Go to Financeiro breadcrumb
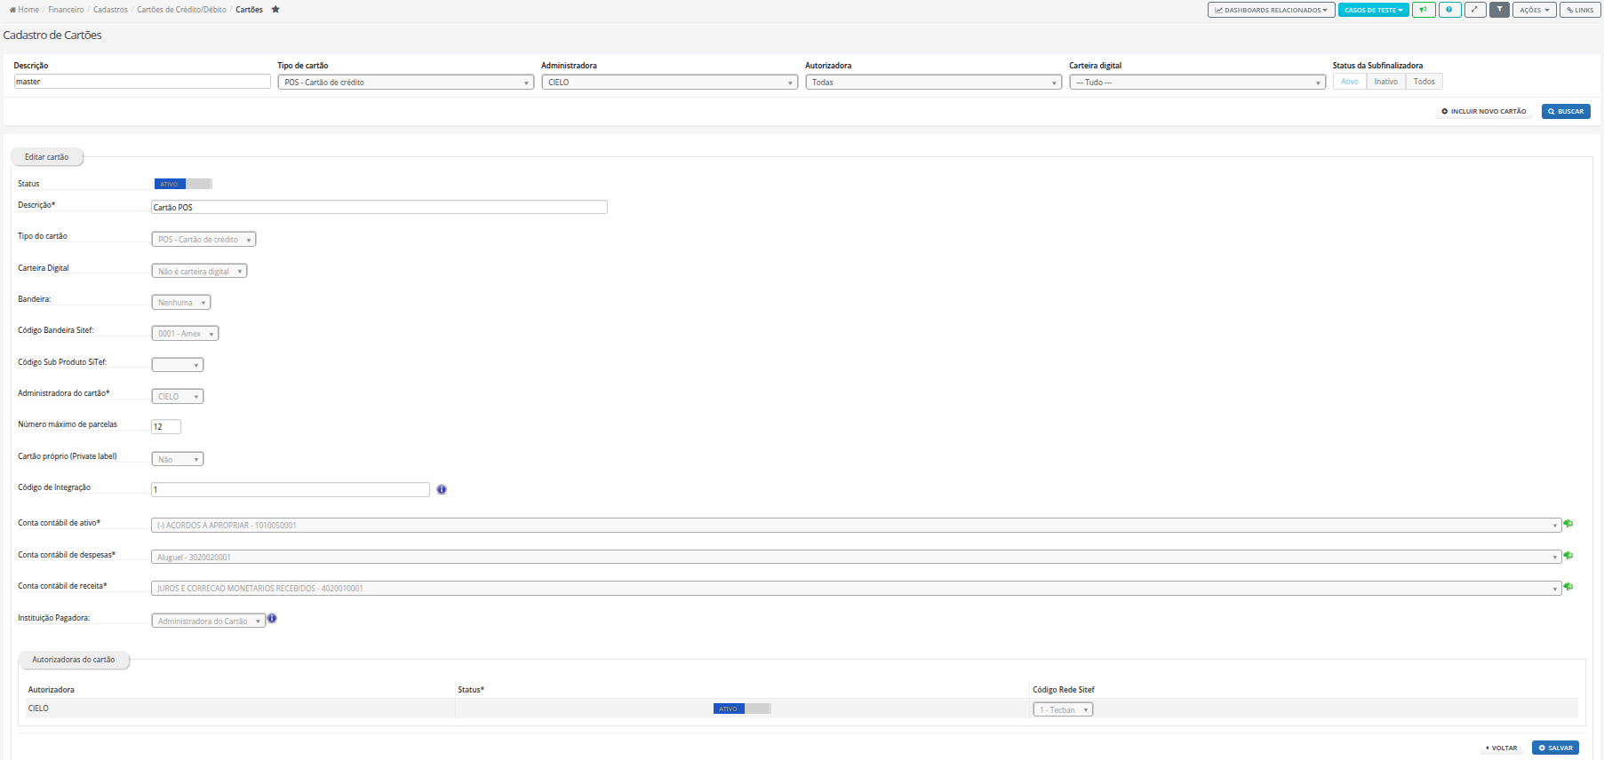Viewport: 1604px width, 760px height. [66, 10]
